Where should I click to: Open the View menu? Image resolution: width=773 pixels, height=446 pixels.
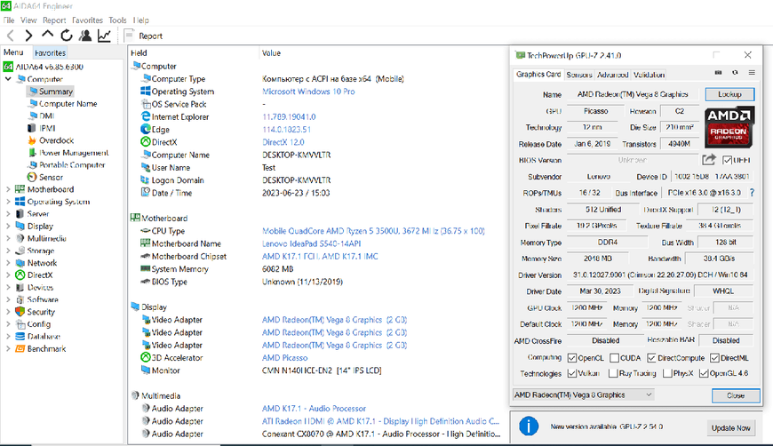point(28,20)
